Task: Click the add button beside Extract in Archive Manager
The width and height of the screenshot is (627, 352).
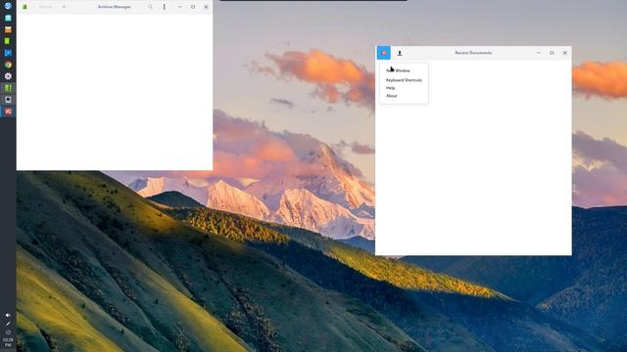Action: 64,7
